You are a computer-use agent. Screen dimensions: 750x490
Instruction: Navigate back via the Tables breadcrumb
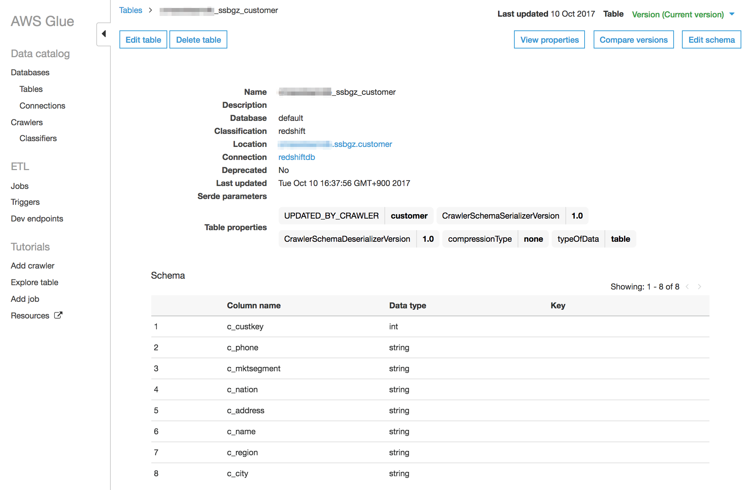[131, 10]
